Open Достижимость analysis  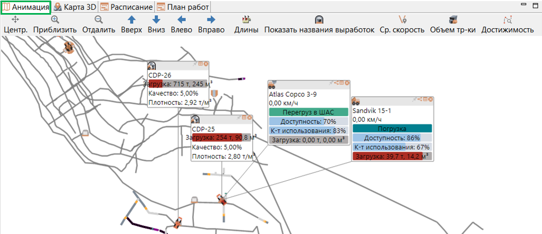click(x=507, y=24)
